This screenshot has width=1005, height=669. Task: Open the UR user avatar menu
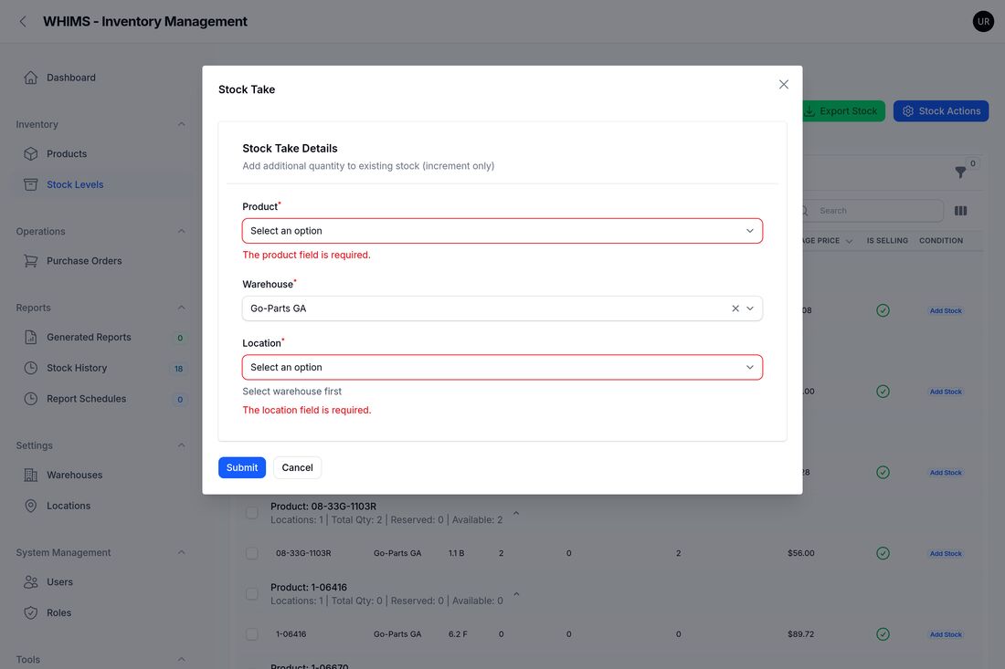click(x=982, y=21)
